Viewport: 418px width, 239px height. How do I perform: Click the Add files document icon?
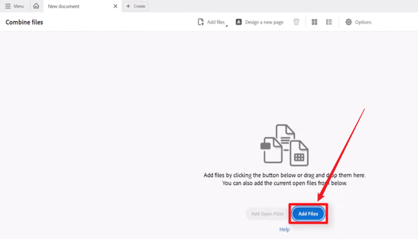pos(200,22)
